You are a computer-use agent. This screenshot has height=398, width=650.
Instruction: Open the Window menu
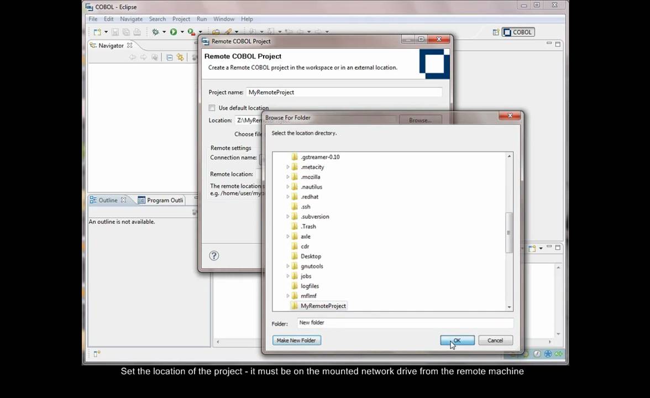[224, 19]
